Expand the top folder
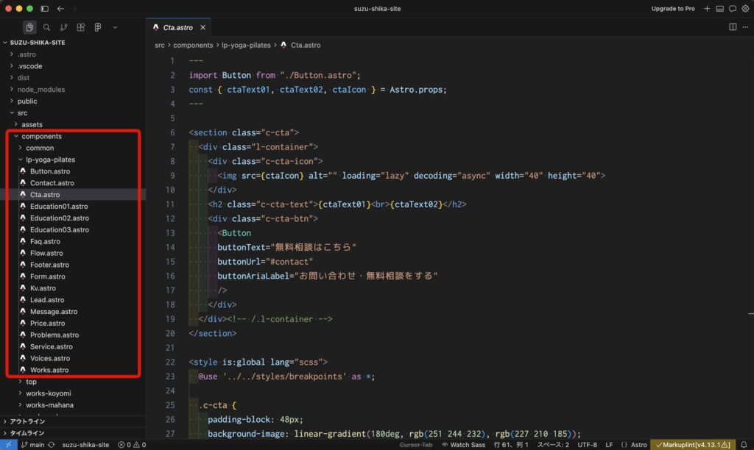This screenshot has width=754, height=450. [x=31, y=382]
